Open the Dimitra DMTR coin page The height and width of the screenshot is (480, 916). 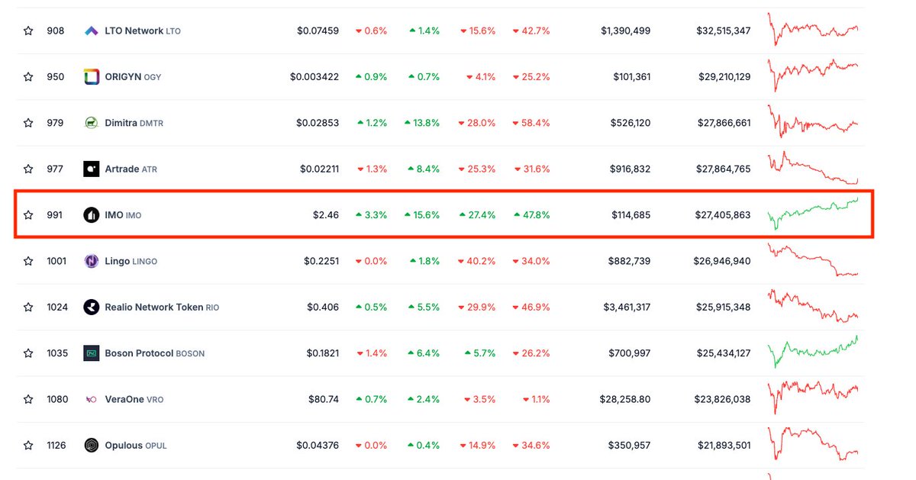coord(134,123)
